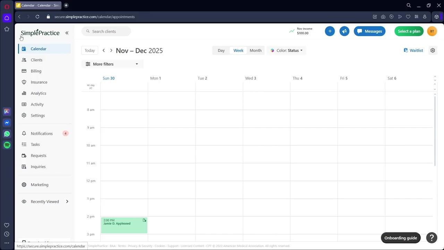
Task: Open Clients in the sidebar
Action: click(44, 60)
